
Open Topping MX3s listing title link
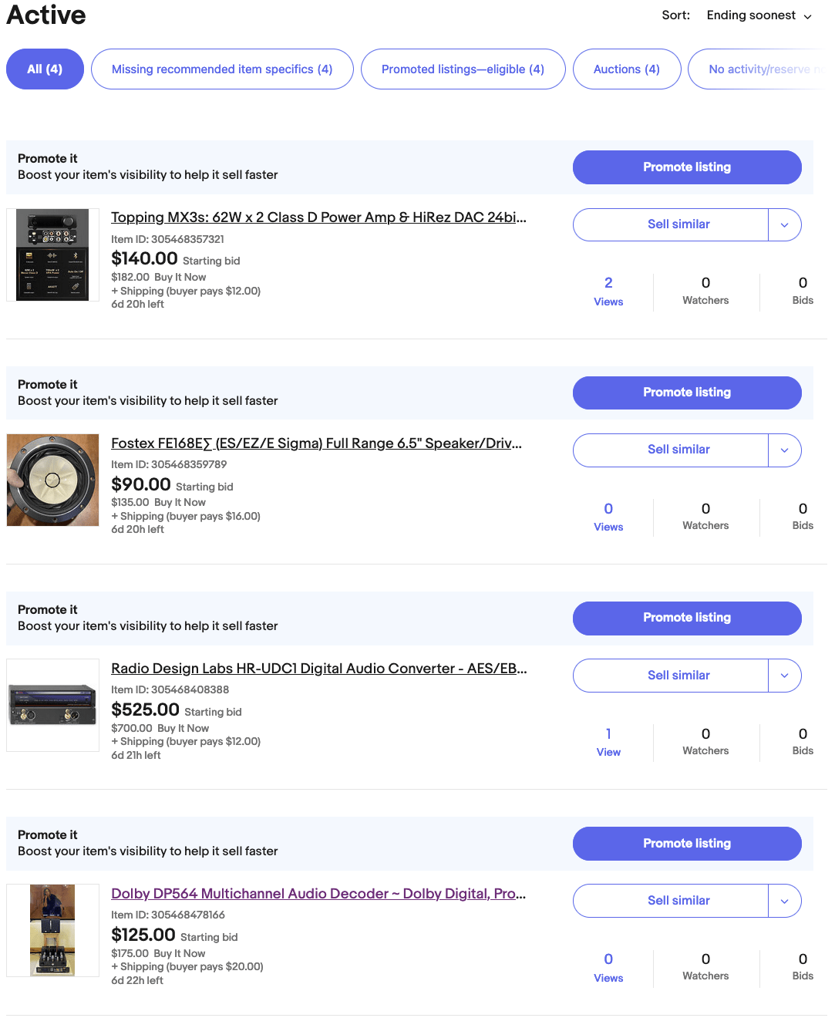click(x=318, y=217)
